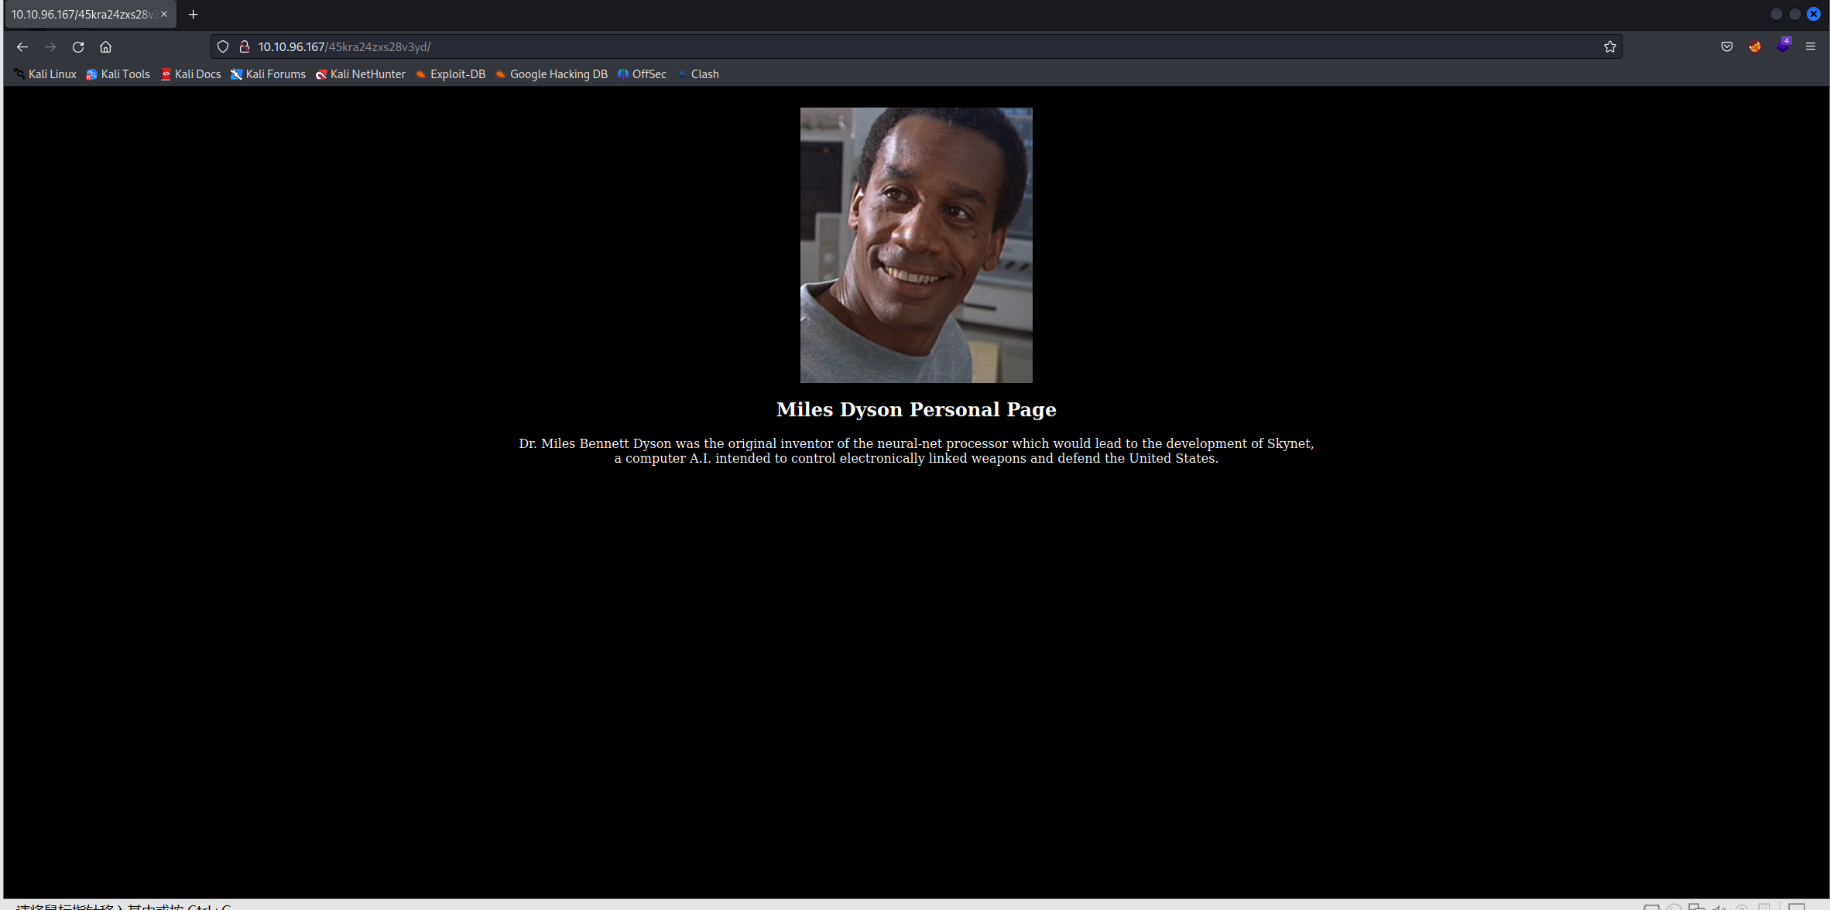Image resolution: width=1830 pixels, height=910 pixels.
Task: Open the Google Hacking DB bookmark
Action: click(x=551, y=74)
